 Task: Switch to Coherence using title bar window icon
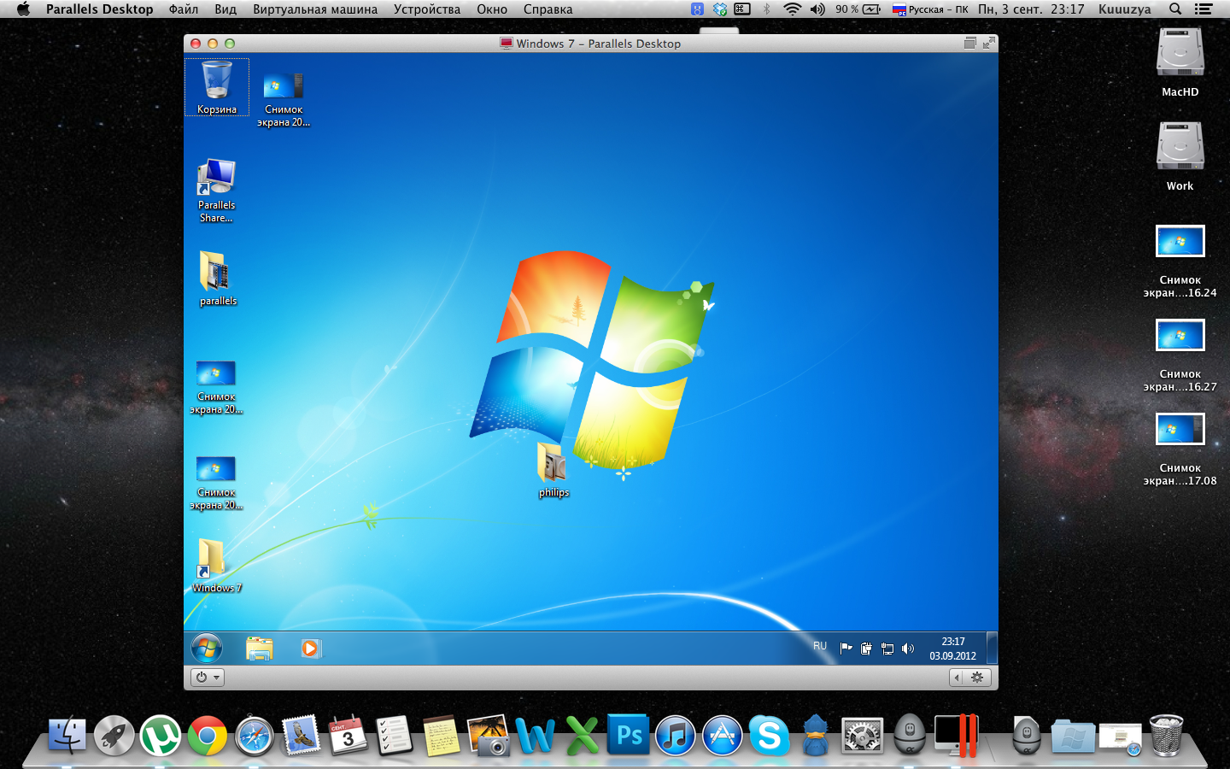(x=969, y=43)
